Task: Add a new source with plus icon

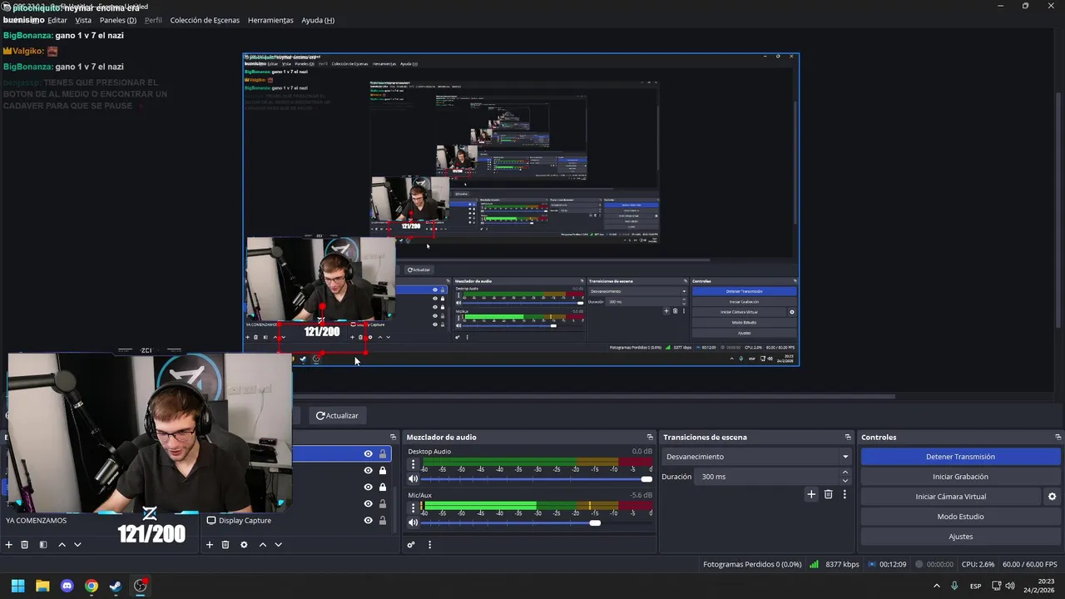Action: coord(210,545)
